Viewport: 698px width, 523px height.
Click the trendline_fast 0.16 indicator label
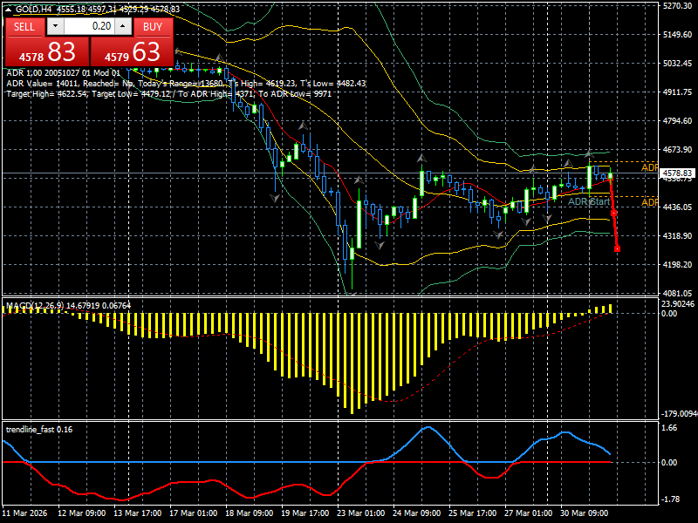click(x=39, y=429)
